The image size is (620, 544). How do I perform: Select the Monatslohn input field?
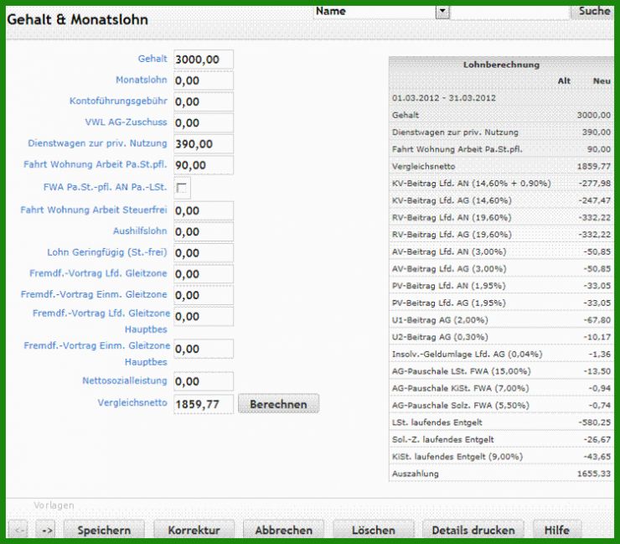click(204, 80)
